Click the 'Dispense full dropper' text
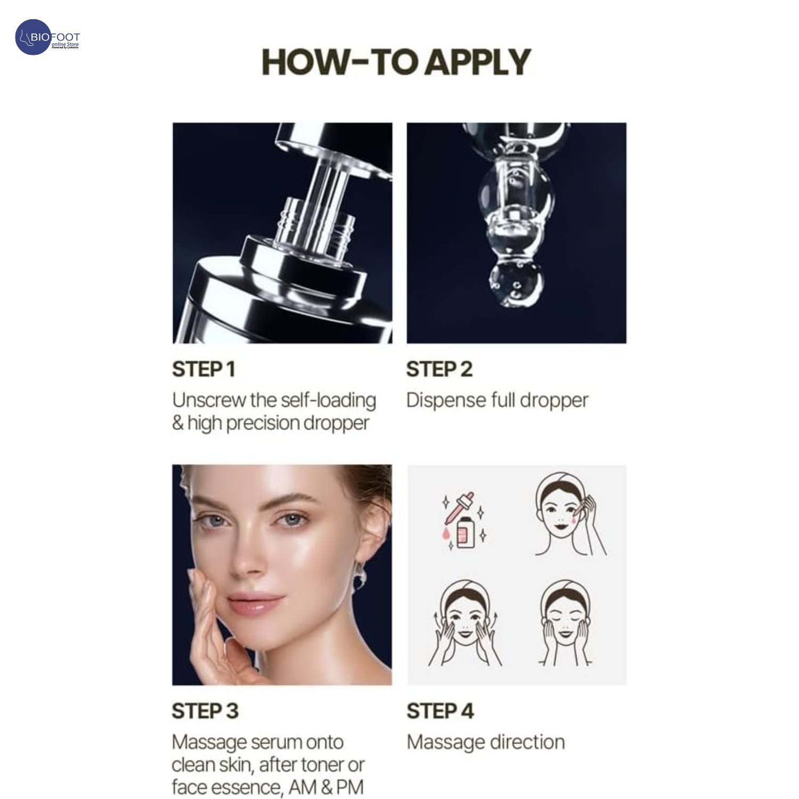 pos(498,401)
